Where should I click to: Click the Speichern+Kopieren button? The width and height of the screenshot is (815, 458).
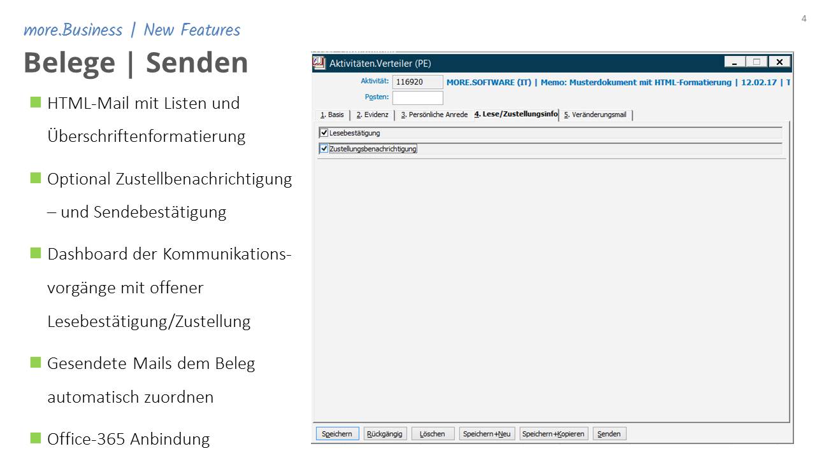point(553,434)
